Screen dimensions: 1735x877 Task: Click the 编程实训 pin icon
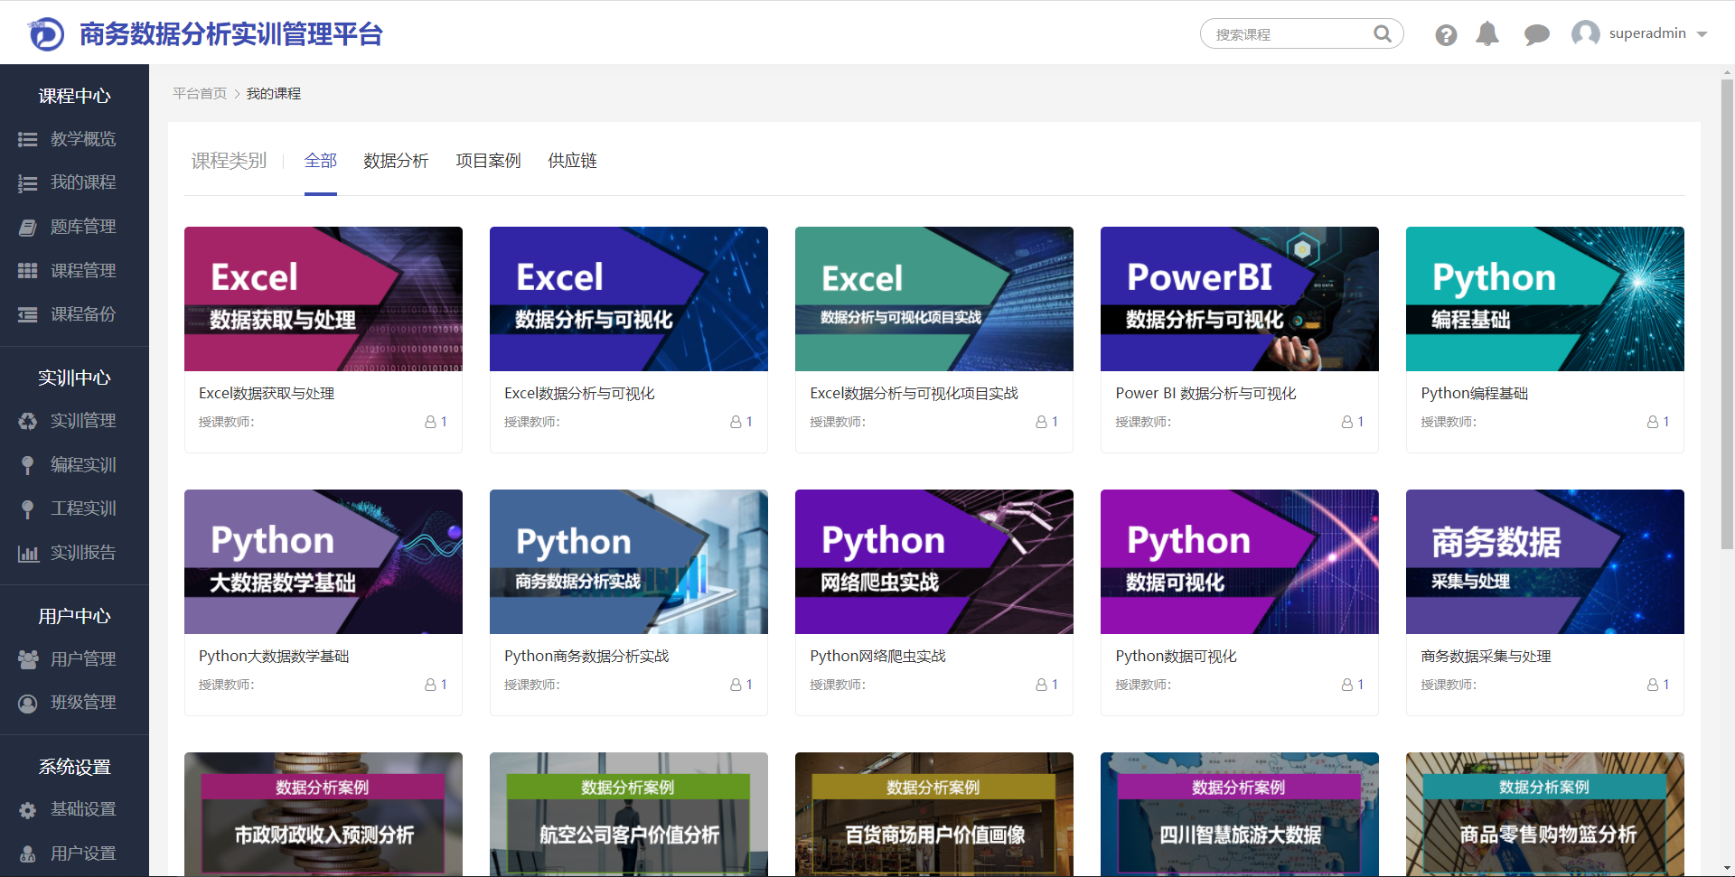28,465
